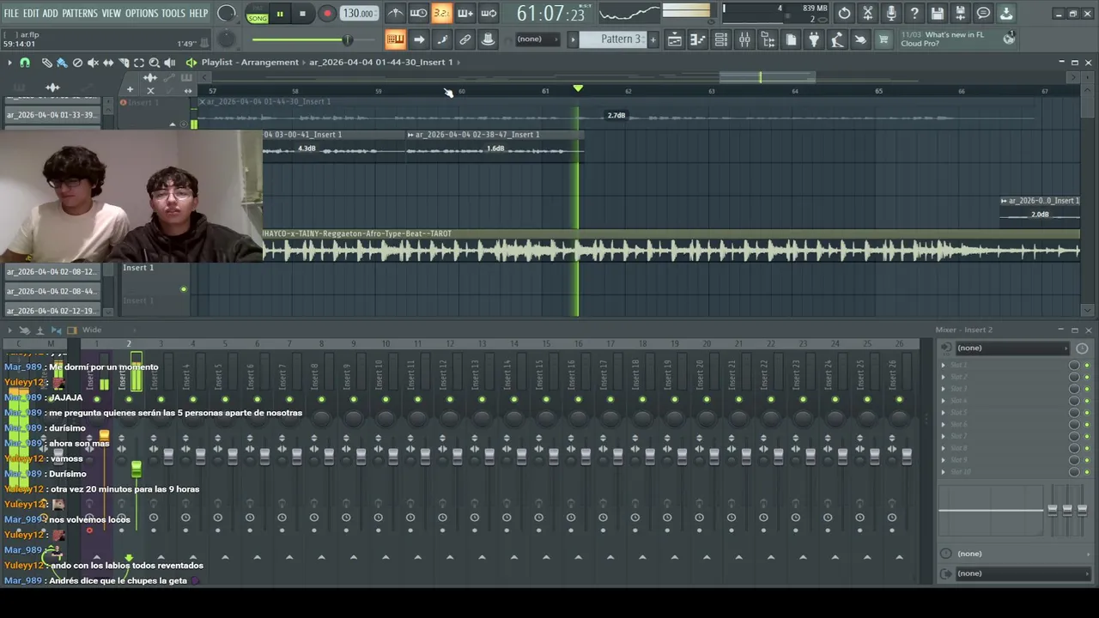This screenshot has width=1099, height=618.
Task: Toggle the step editing keyboard button
Action: click(395, 39)
